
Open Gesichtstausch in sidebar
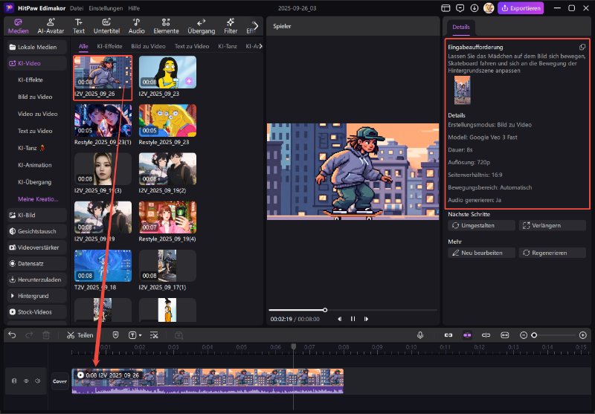point(36,231)
